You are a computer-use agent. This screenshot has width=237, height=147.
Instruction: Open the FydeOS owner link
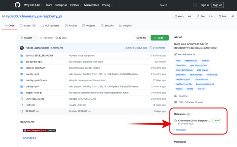tap(12, 16)
